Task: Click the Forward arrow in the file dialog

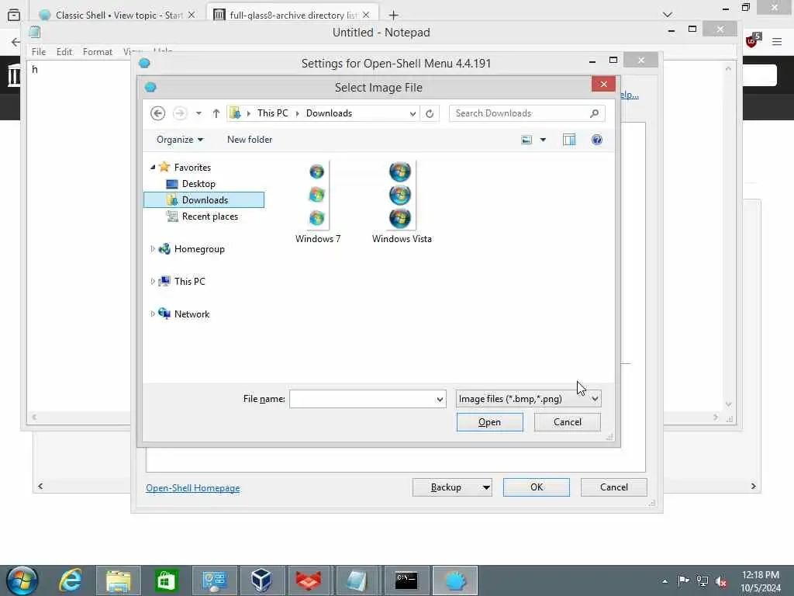Action: [180, 113]
